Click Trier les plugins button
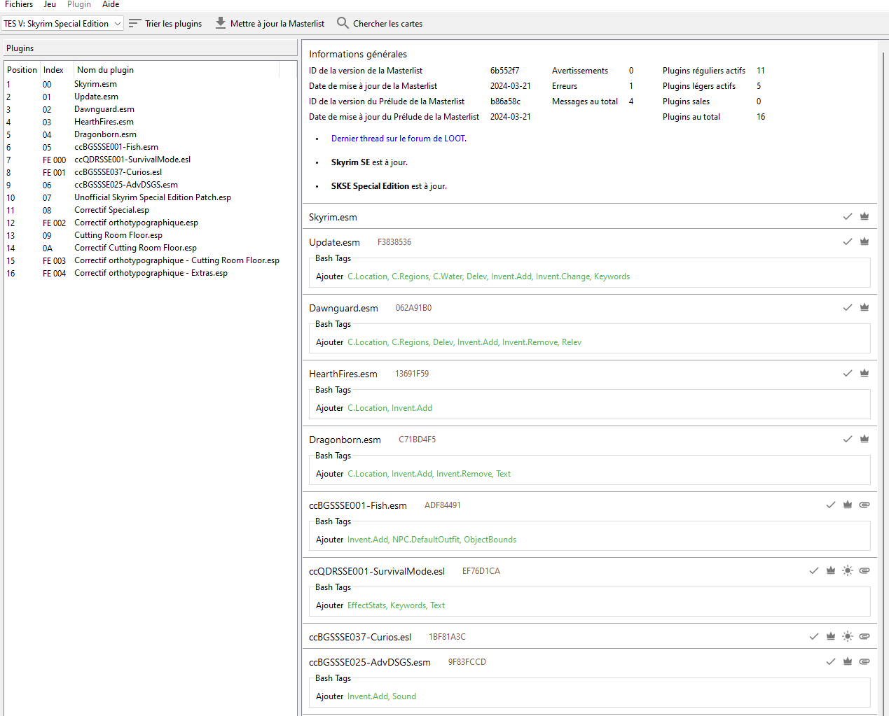 click(165, 23)
